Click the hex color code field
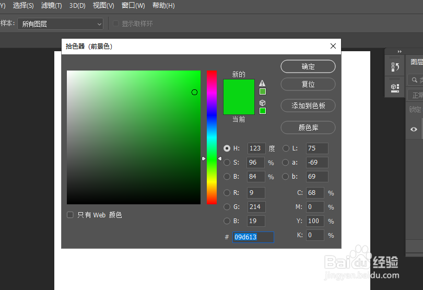Viewport: 423px width, 290px height. click(253, 237)
